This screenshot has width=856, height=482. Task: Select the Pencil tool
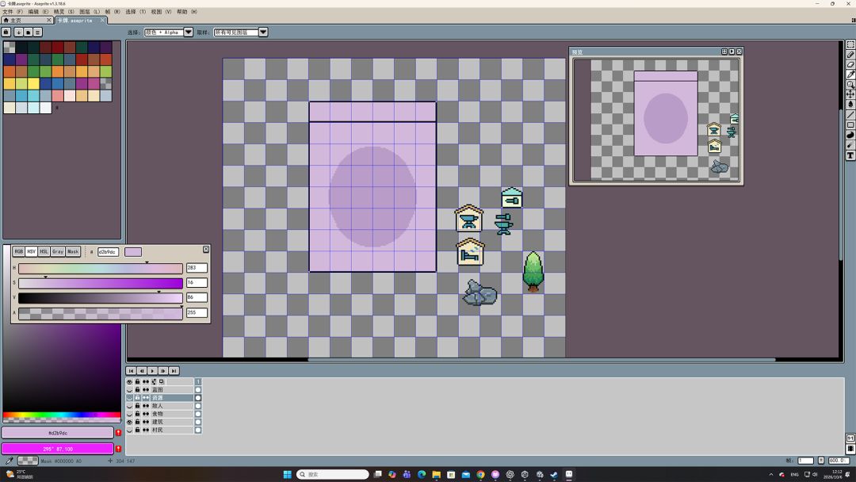pos(850,55)
